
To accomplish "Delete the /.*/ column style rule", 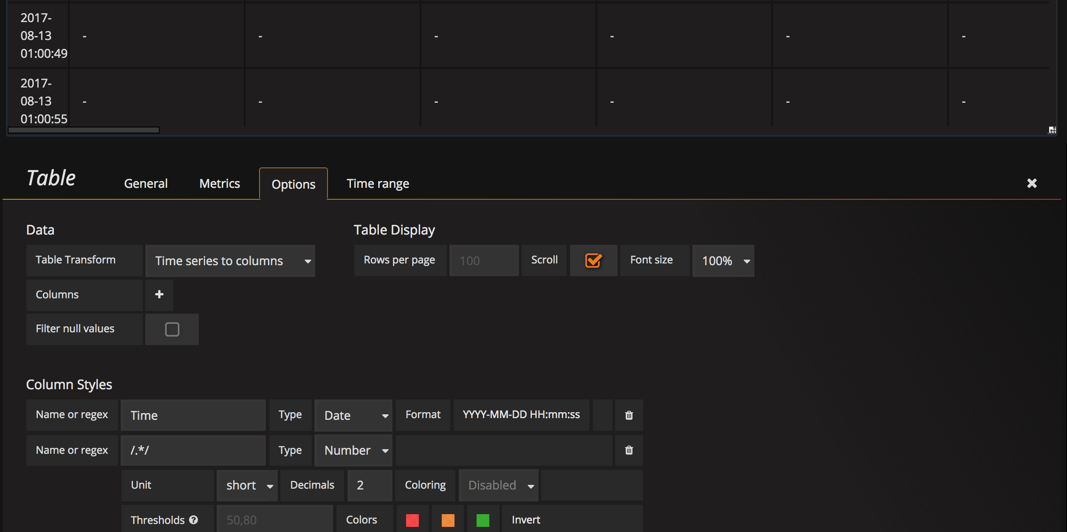I will click(x=629, y=450).
